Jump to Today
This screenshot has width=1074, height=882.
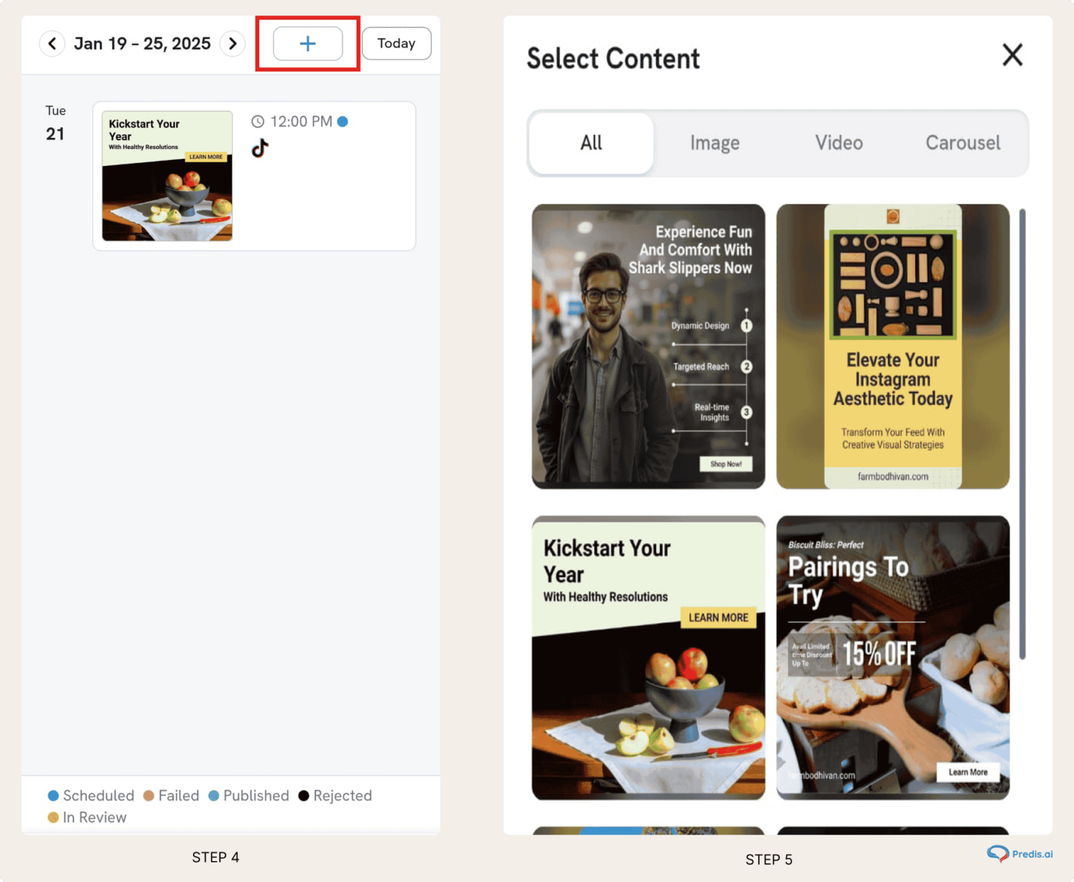pos(396,43)
